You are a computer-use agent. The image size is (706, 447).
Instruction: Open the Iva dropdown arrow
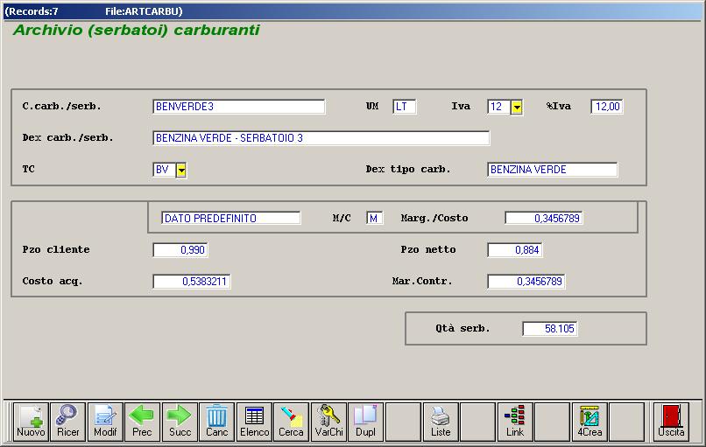(x=517, y=107)
